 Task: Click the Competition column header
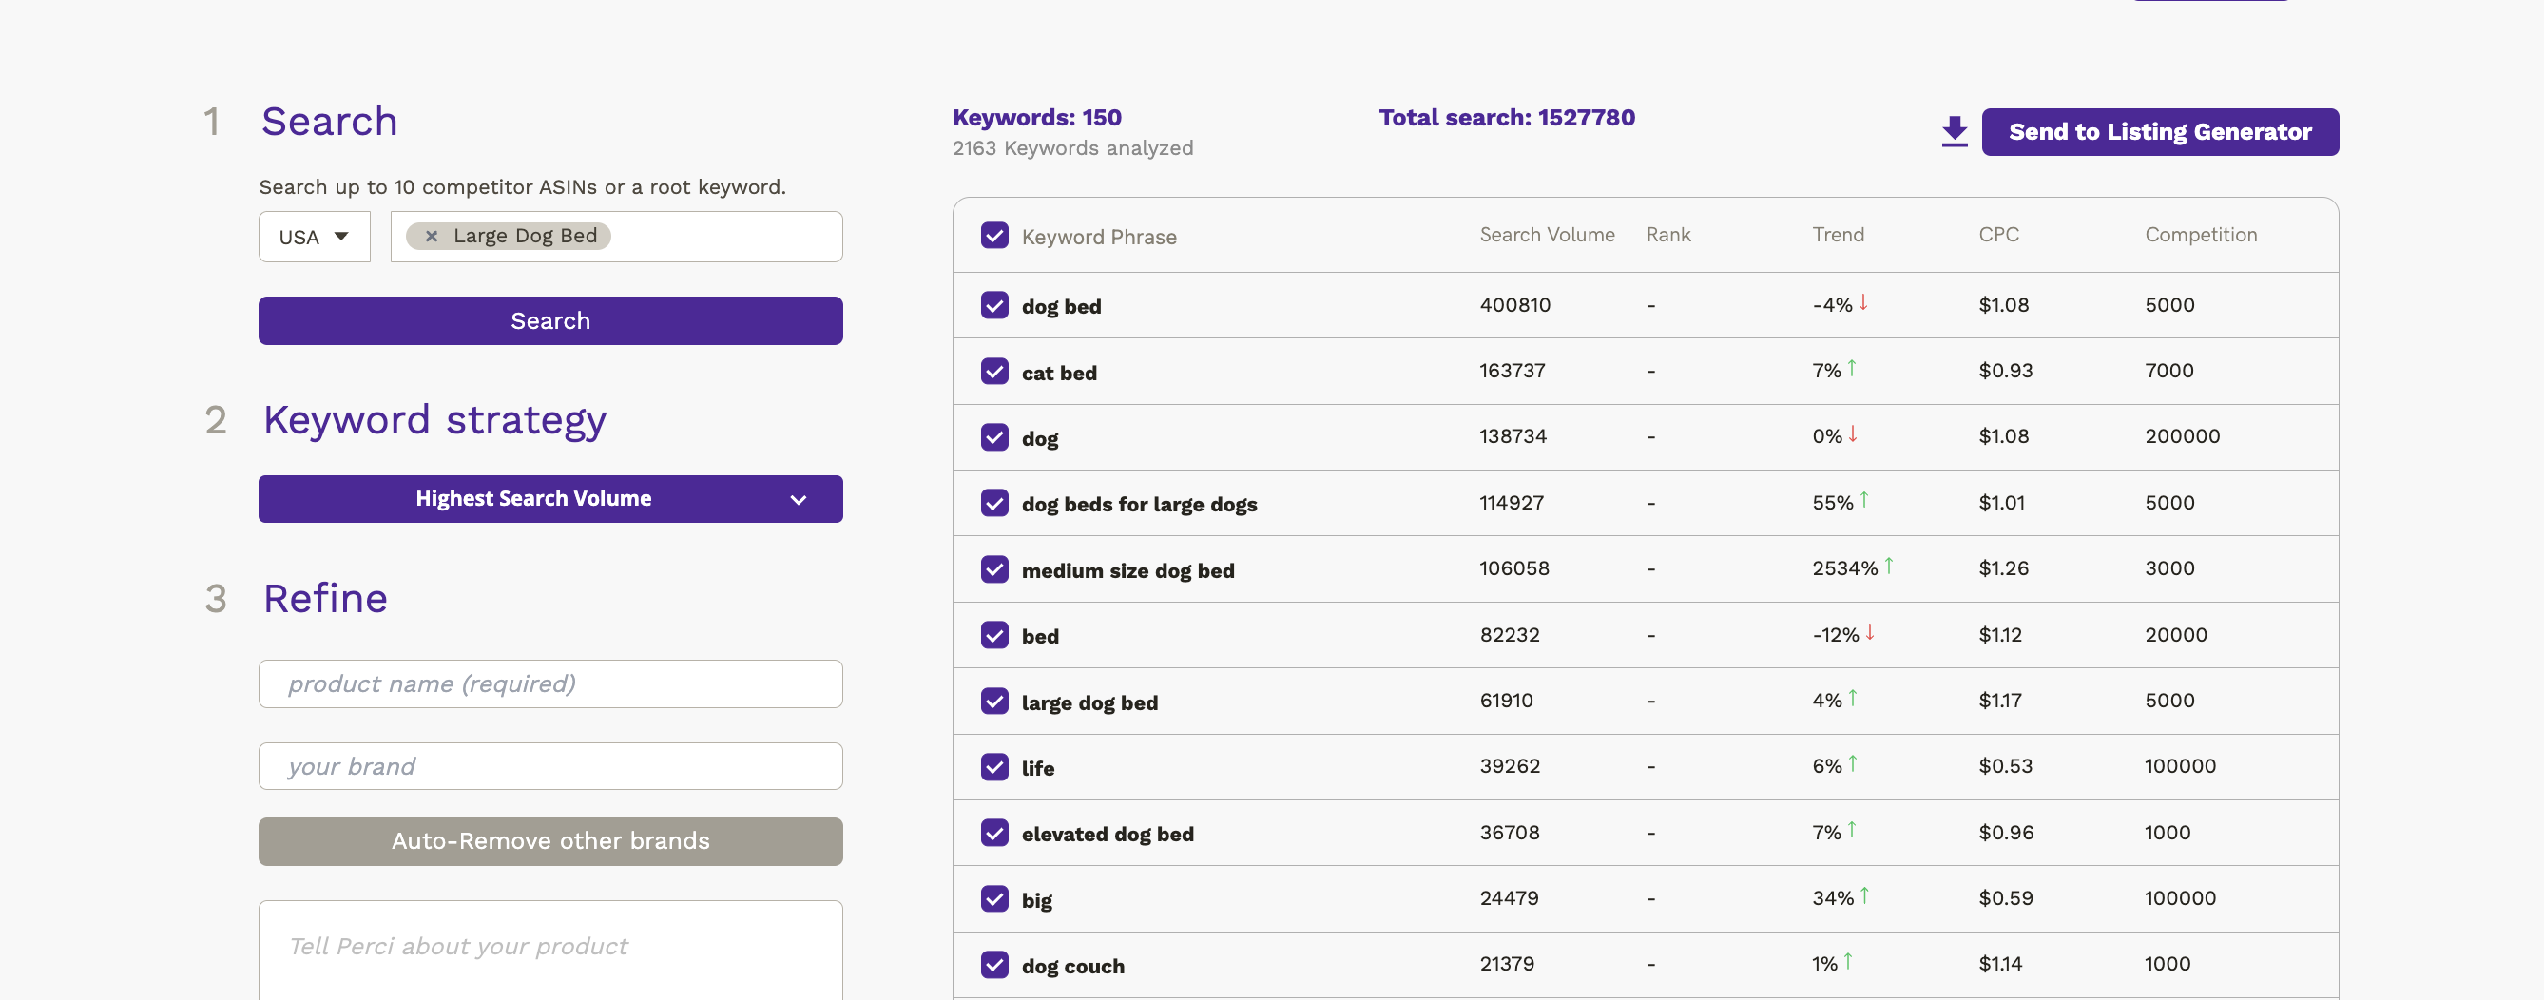pyautogui.click(x=2199, y=235)
